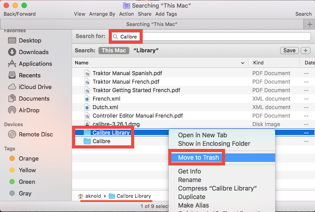Select Traktor Getting Started French.pdf icon
This screenshot has width=315, height=212.
[x=87, y=90]
